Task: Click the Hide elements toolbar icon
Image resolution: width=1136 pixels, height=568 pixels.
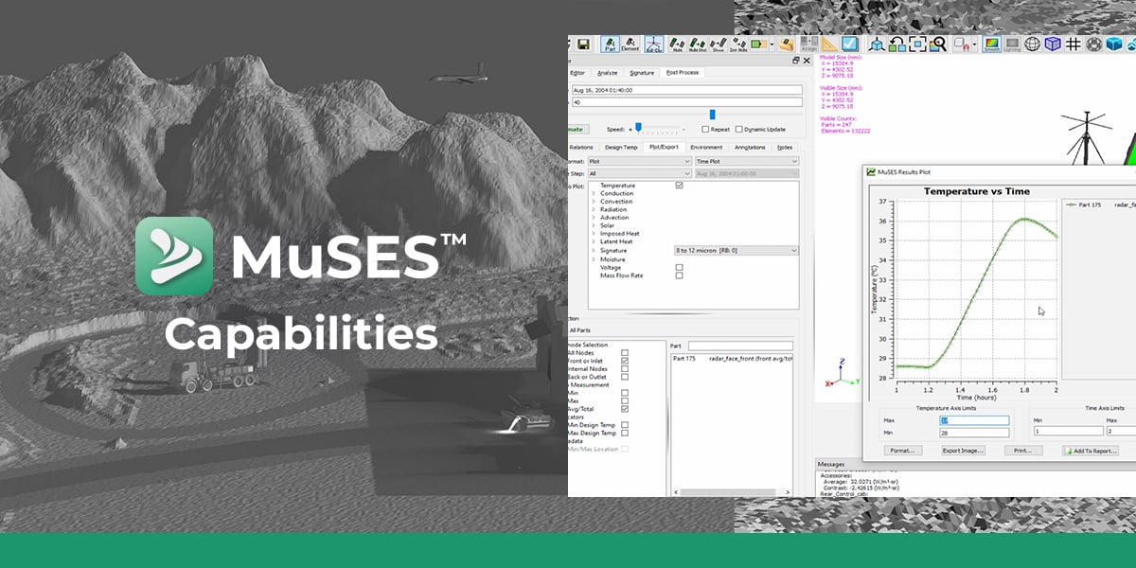Action: pos(679,44)
